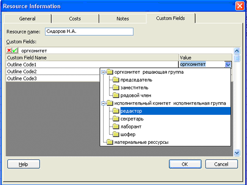Image resolution: width=247 pixels, height=185 pixels.
Task: Click folder icon beside секретарь
Action: coord(116,119)
